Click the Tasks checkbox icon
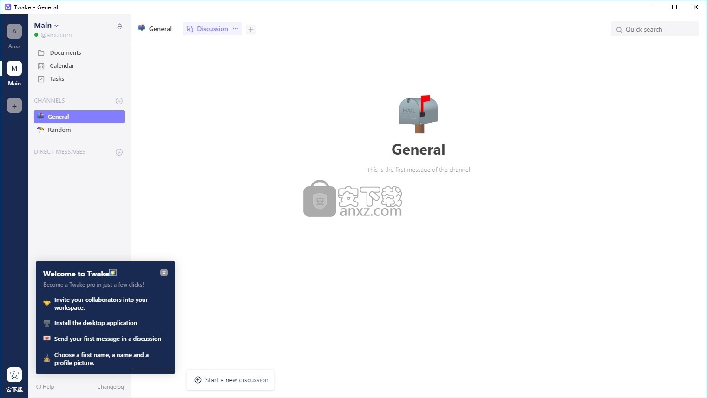This screenshot has width=707, height=398. [41, 79]
